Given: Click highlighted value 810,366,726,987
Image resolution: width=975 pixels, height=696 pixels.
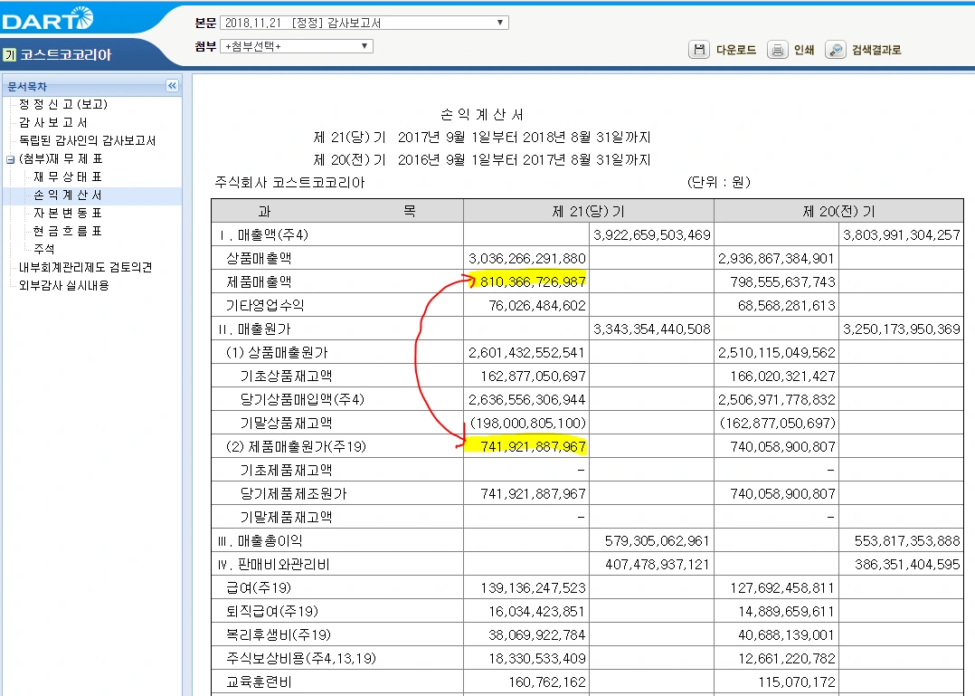Looking at the screenshot, I should (x=533, y=281).
